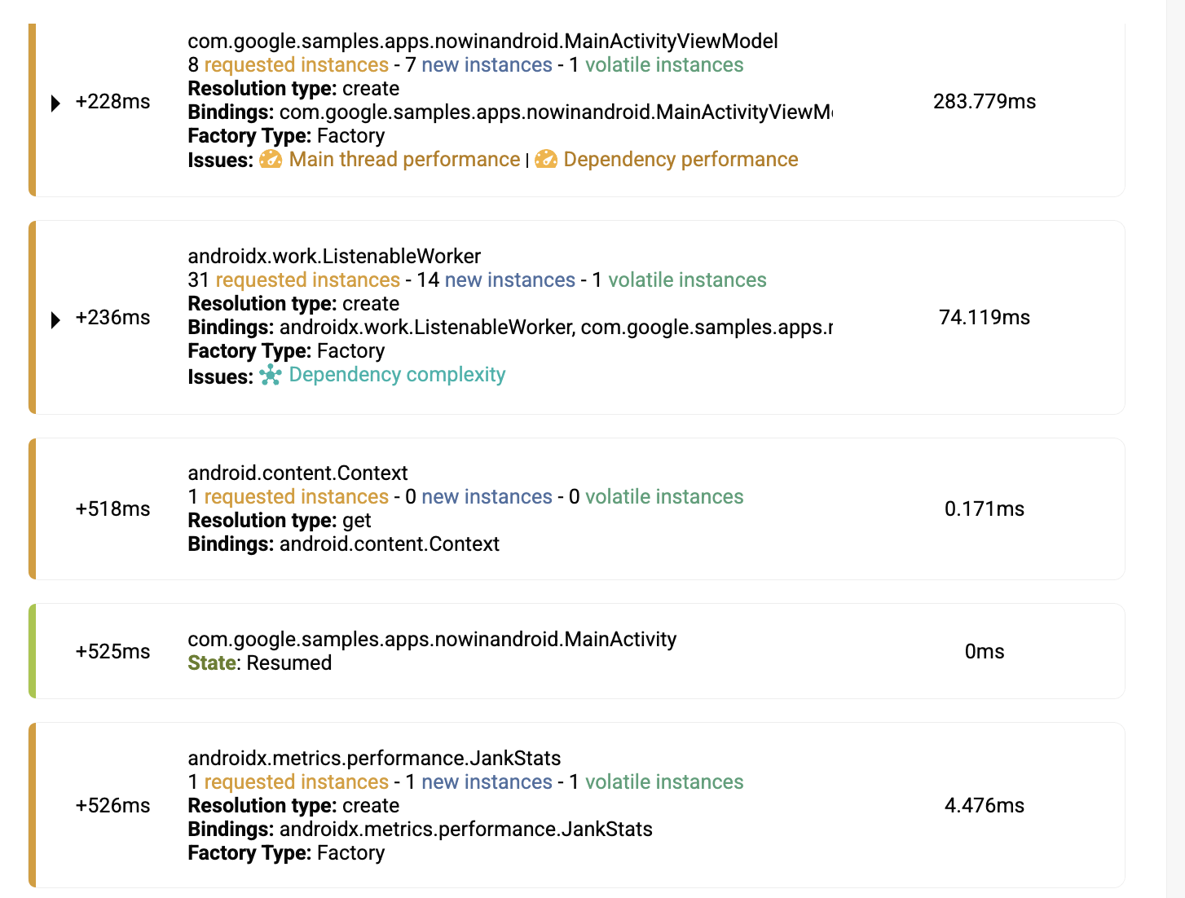This screenshot has height=898, width=1185.
Task: Click the JankStats entry title
Action: 374,759
